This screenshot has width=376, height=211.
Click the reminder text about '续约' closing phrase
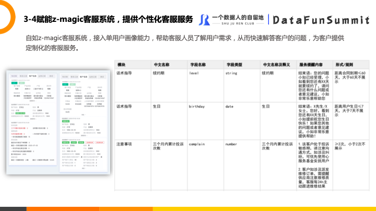tap(314, 85)
